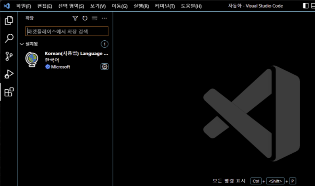Toggle the panel layout icon at title bar edge
Image resolution: width=315 pixels, height=186 pixels.
click(x=313, y=6)
